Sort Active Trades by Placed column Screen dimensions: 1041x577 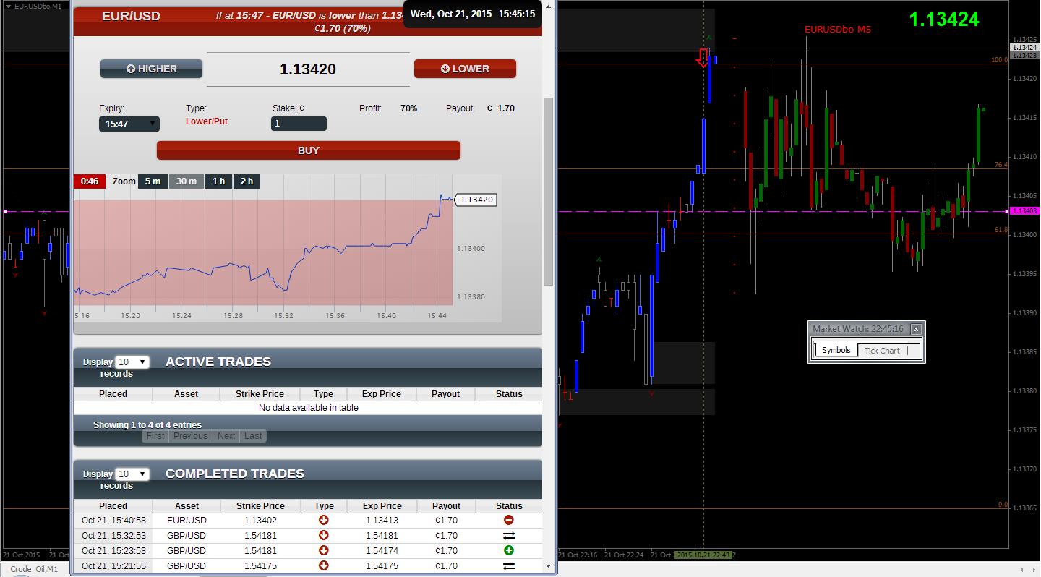click(113, 394)
